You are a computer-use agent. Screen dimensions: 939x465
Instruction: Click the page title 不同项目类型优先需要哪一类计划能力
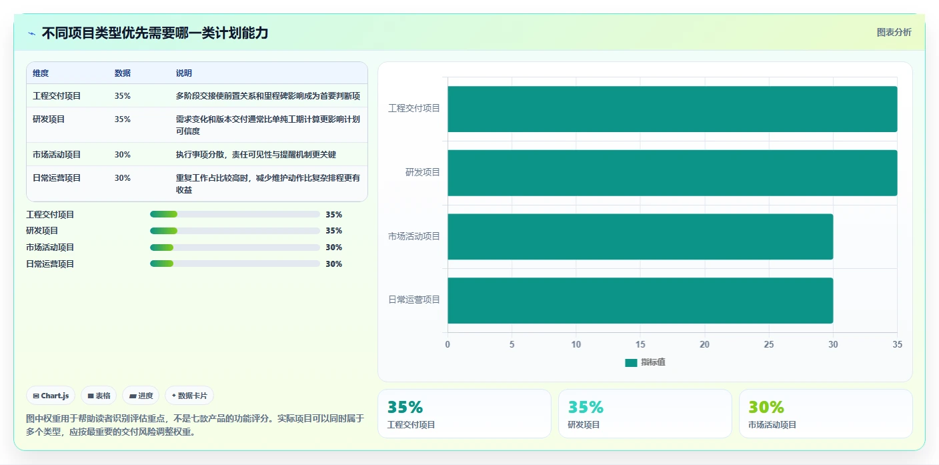155,33
